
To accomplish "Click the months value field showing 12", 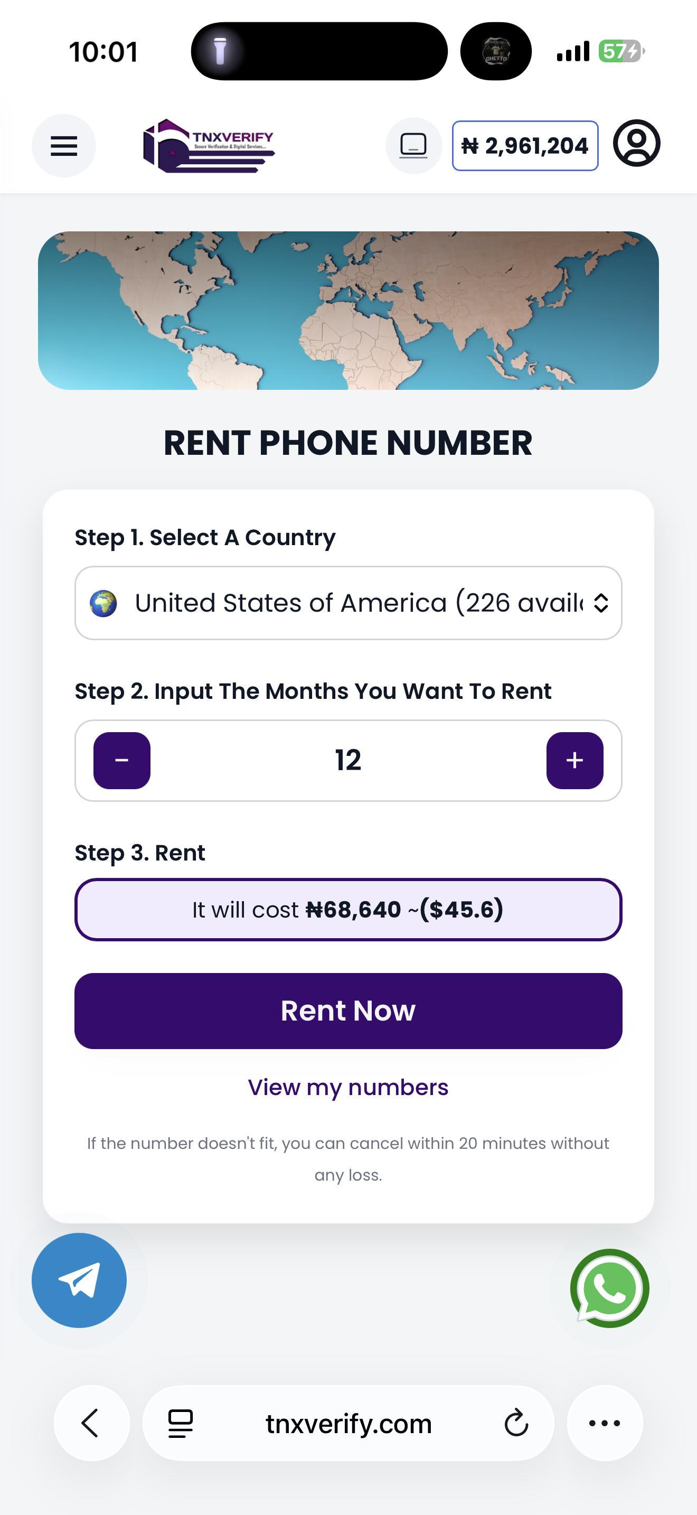I will pos(348,760).
